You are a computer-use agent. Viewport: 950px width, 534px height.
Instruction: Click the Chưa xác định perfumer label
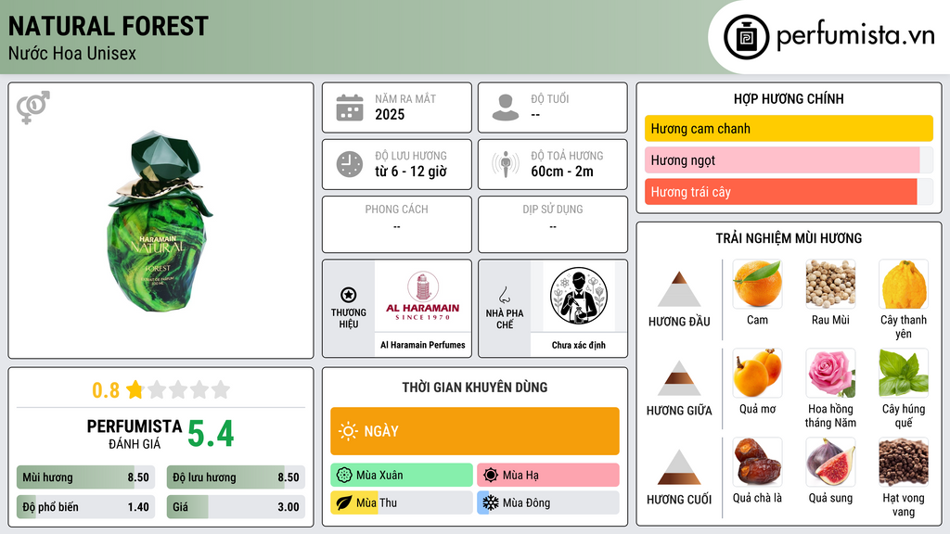(x=579, y=345)
